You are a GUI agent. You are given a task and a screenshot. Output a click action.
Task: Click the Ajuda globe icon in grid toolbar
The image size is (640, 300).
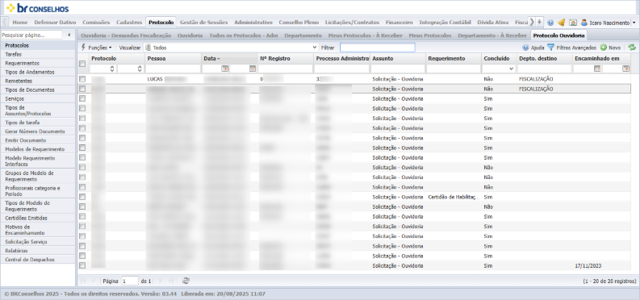pyautogui.click(x=525, y=48)
